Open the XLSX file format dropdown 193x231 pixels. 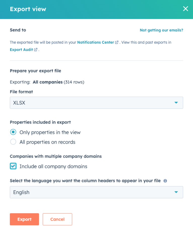click(x=96, y=103)
